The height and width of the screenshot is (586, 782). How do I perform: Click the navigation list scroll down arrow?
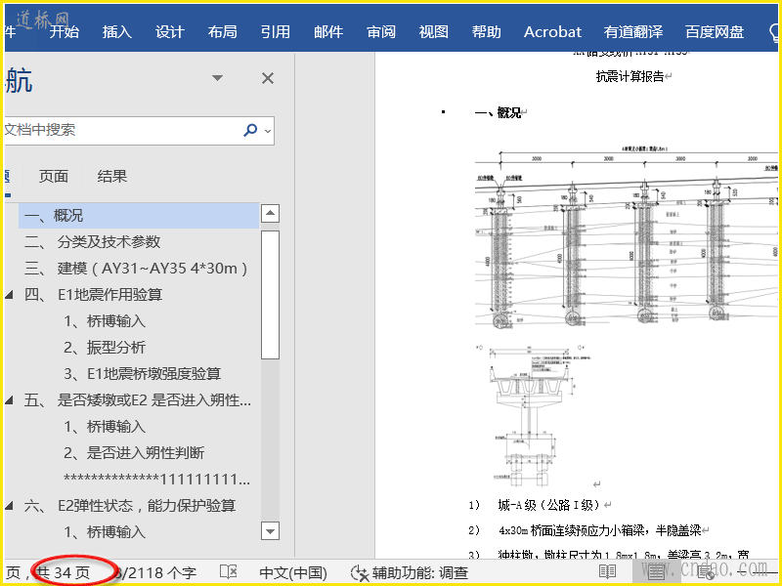(x=270, y=530)
